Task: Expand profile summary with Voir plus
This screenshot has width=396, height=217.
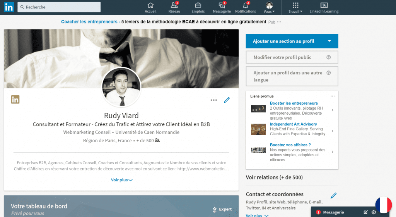Action: click(x=121, y=180)
